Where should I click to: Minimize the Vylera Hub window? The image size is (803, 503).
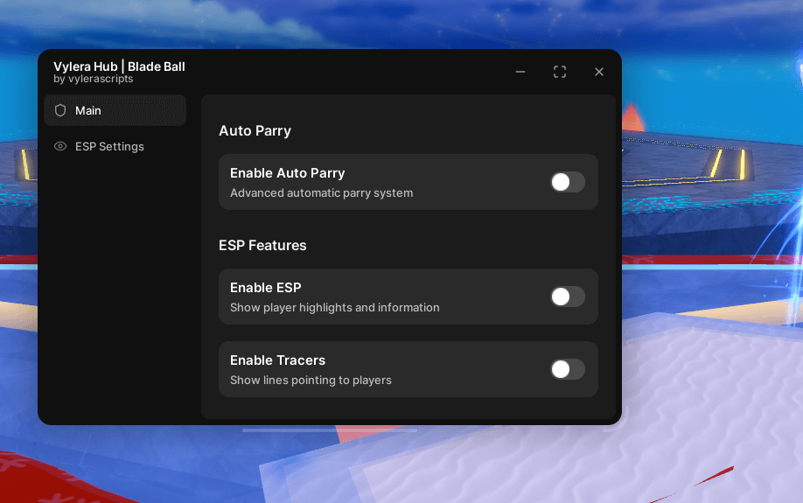[x=520, y=72]
